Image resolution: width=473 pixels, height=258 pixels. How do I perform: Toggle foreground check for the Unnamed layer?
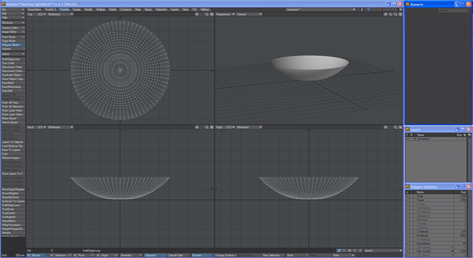click(x=407, y=139)
